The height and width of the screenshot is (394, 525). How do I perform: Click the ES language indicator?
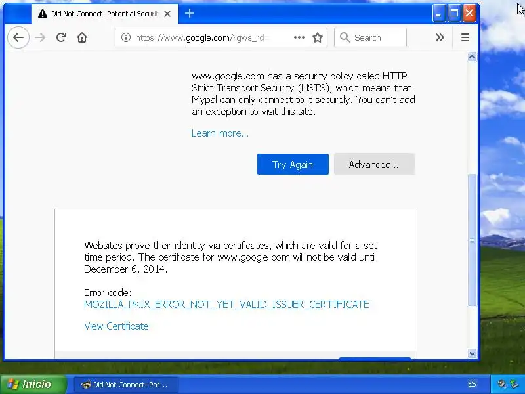472,384
